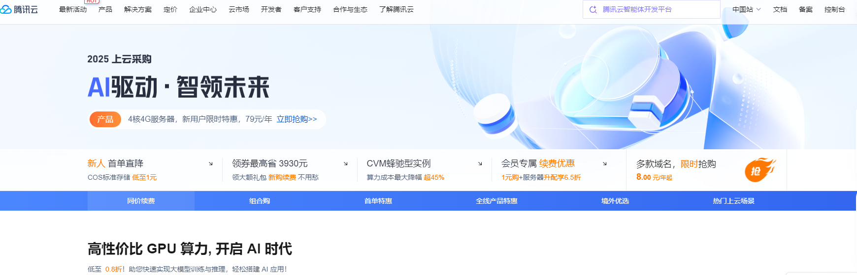Click the 1元购+服务器升配享6.5折 text

[541, 177]
